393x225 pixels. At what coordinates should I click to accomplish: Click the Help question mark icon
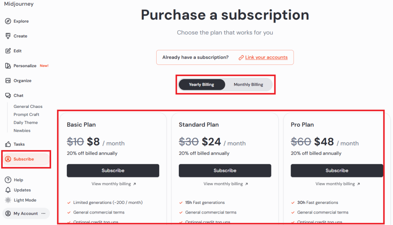click(8, 180)
